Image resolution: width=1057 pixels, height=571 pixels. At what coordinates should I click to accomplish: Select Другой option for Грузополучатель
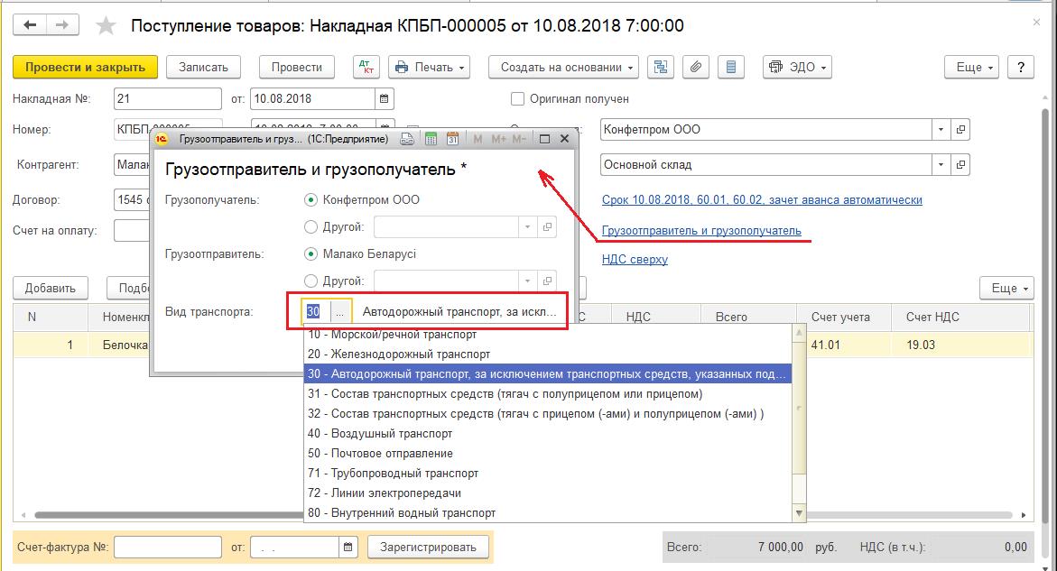(x=311, y=227)
